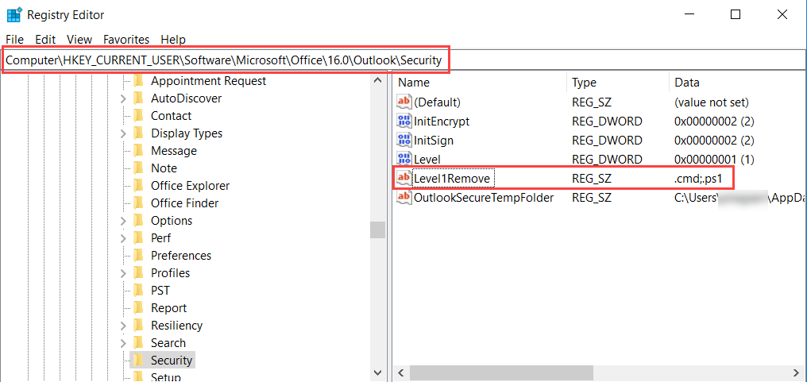This screenshot has height=382, width=807.
Task: Click the Search folder icon
Action: coord(138,343)
